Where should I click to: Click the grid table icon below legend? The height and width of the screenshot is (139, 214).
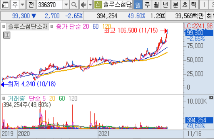(x=7, y=35)
